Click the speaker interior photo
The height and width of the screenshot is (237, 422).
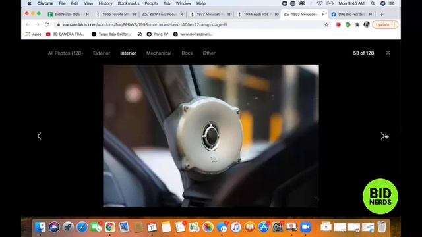[x=211, y=136]
